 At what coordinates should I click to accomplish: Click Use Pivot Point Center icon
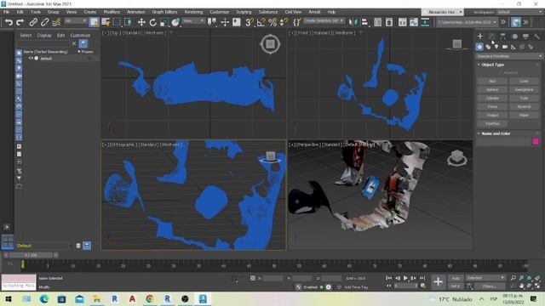pyautogui.click(x=212, y=23)
